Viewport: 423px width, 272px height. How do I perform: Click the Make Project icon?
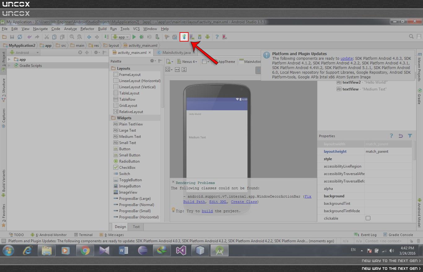click(x=107, y=37)
